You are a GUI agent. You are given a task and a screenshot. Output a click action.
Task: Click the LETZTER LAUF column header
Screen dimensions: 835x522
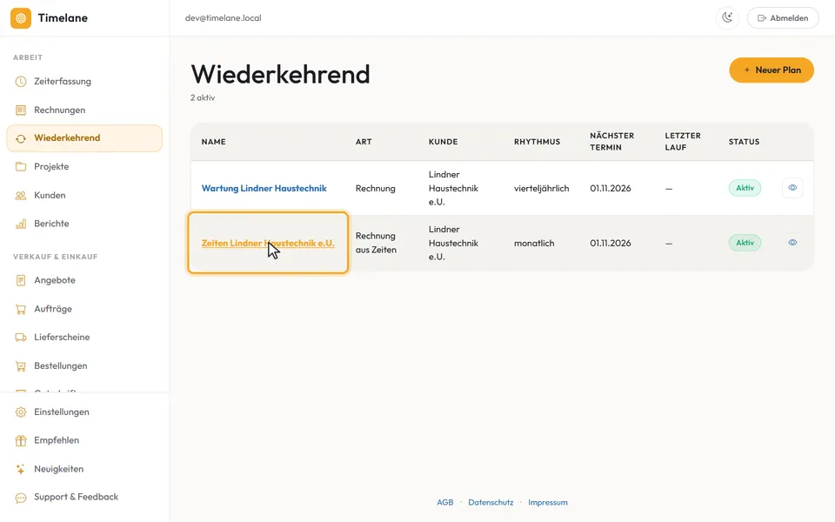[x=683, y=142]
